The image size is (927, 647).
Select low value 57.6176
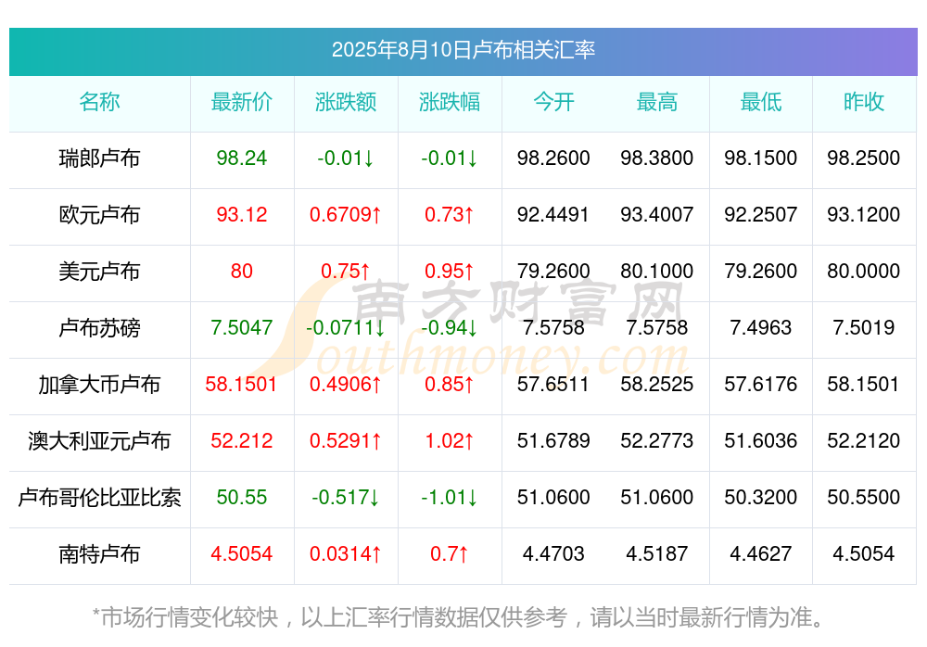point(761,384)
